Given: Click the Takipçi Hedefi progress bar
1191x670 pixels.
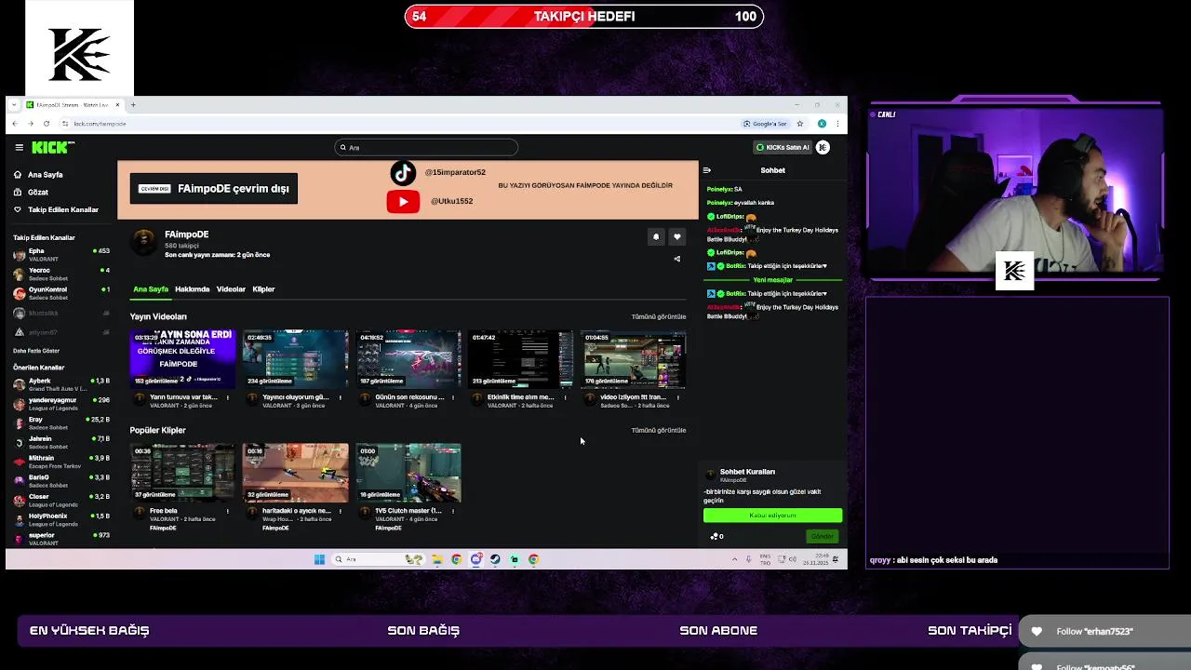Looking at the screenshot, I should click(x=584, y=16).
